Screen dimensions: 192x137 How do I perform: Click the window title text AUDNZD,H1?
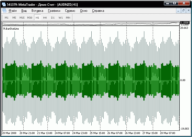click(67, 5)
